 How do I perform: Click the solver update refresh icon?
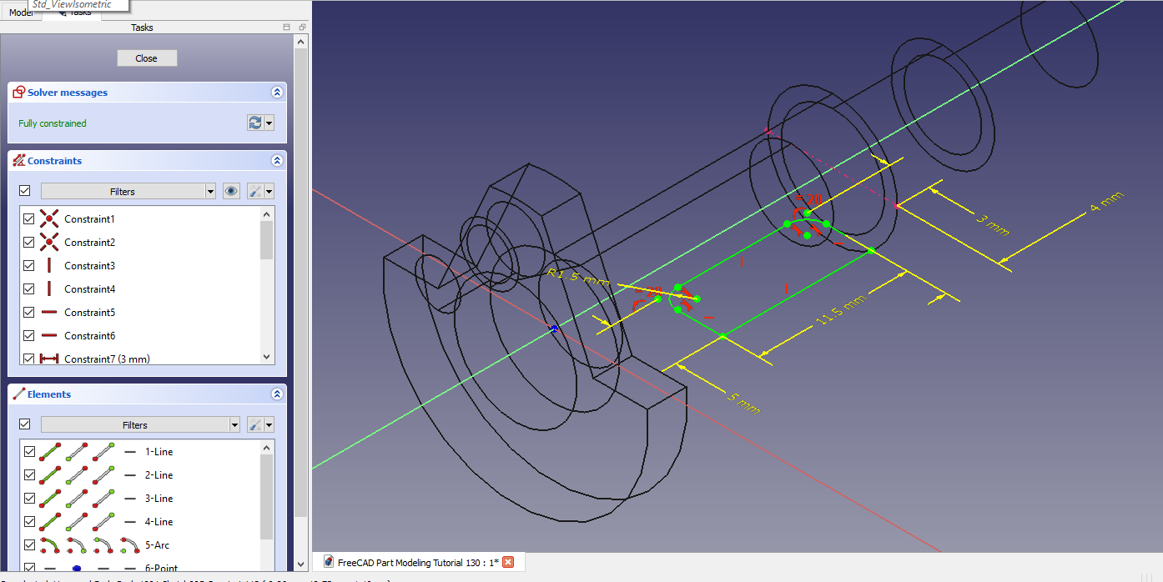254,123
